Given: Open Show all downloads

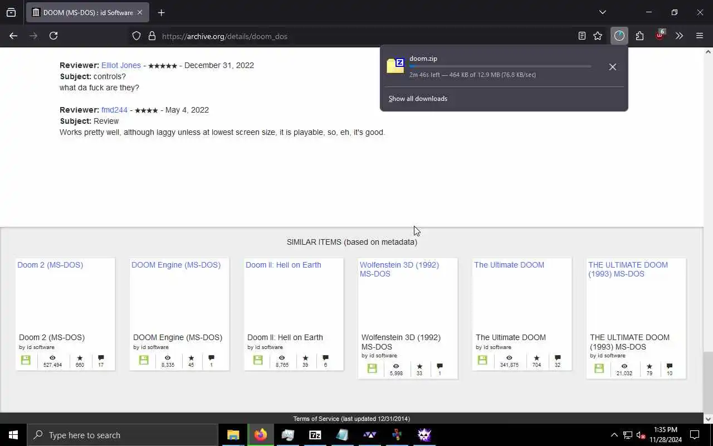Looking at the screenshot, I should coord(418,99).
